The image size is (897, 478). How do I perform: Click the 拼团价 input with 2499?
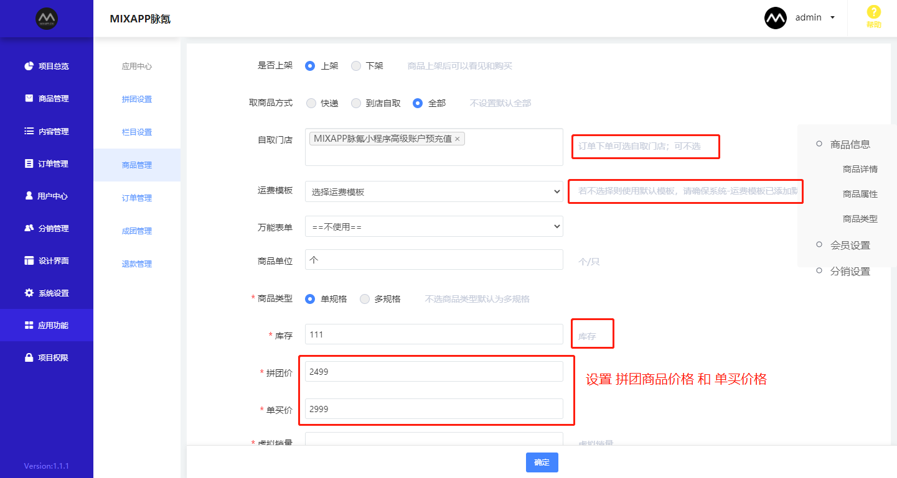[x=434, y=372]
